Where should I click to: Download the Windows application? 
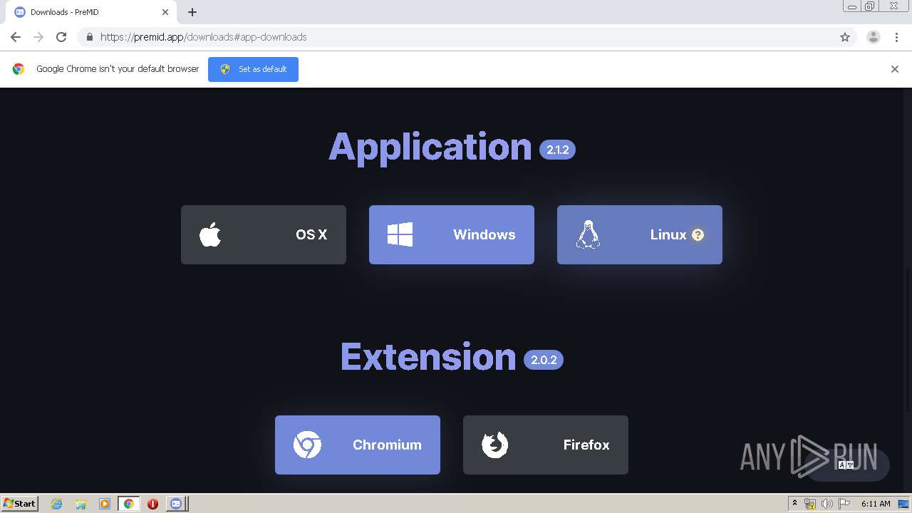pyautogui.click(x=452, y=234)
